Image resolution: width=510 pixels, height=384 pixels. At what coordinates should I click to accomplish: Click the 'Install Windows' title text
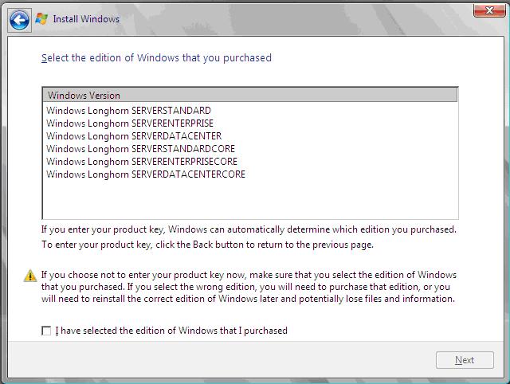point(86,19)
